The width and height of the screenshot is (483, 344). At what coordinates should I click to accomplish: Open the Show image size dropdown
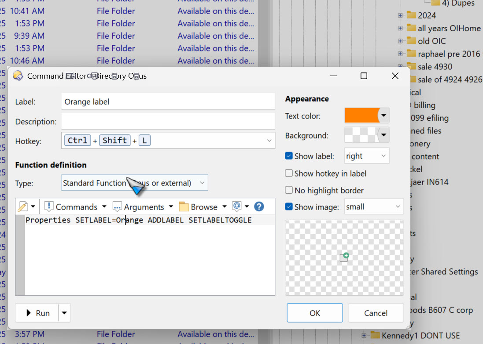374,206
